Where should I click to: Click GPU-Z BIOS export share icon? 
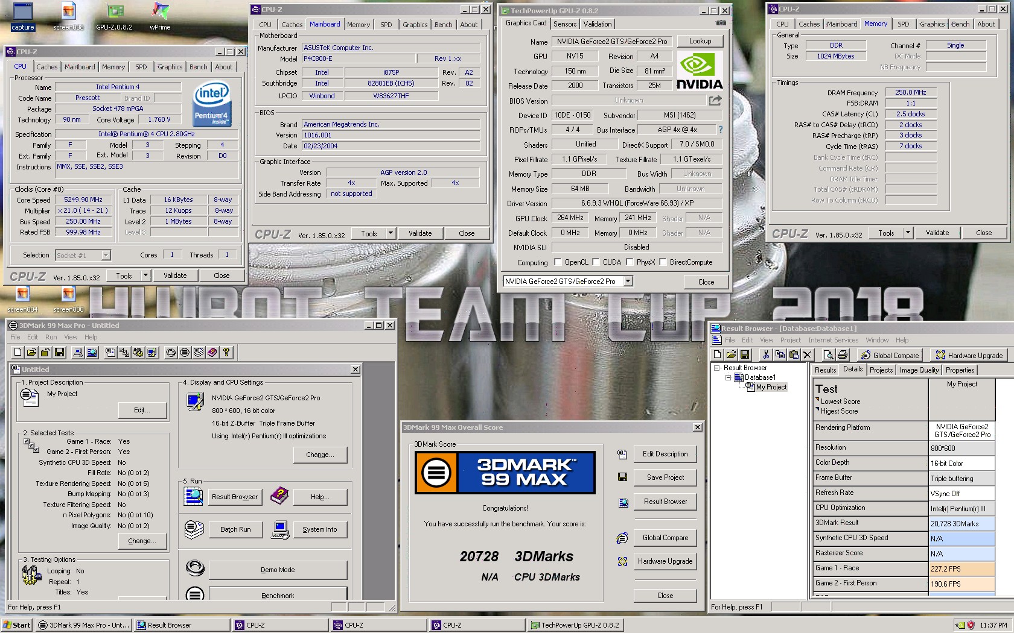715,100
